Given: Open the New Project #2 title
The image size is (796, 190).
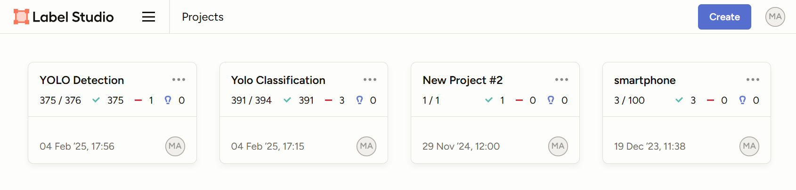Looking at the screenshot, I should pyautogui.click(x=463, y=80).
